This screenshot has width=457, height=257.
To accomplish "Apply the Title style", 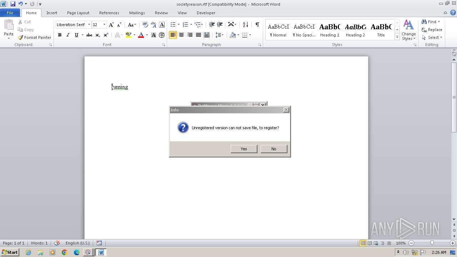I will [x=381, y=30].
